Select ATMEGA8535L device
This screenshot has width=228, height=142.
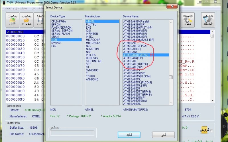[132, 104]
